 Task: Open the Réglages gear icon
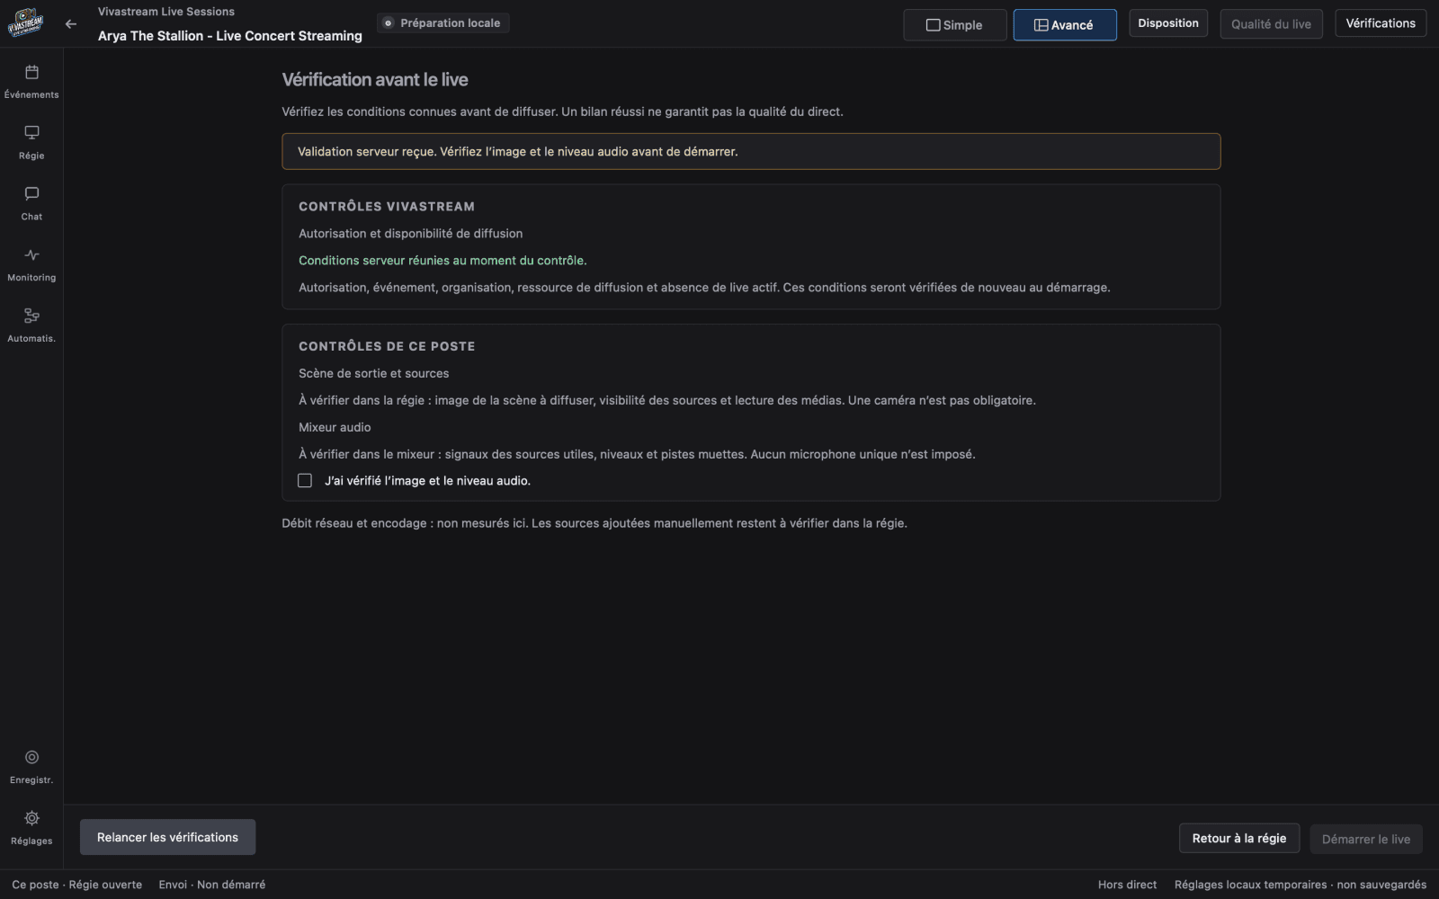pyautogui.click(x=31, y=819)
